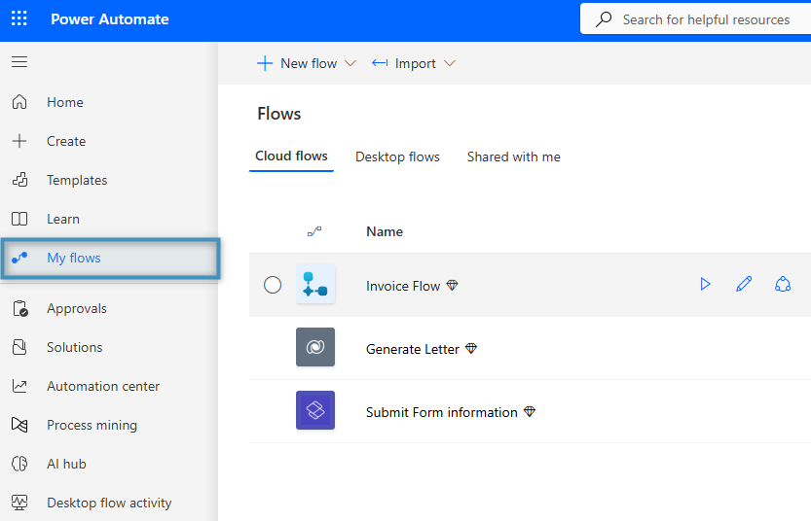Expand the Import dropdown chevron
The width and height of the screenshot is (811, 521).
(x=449, y=63)
